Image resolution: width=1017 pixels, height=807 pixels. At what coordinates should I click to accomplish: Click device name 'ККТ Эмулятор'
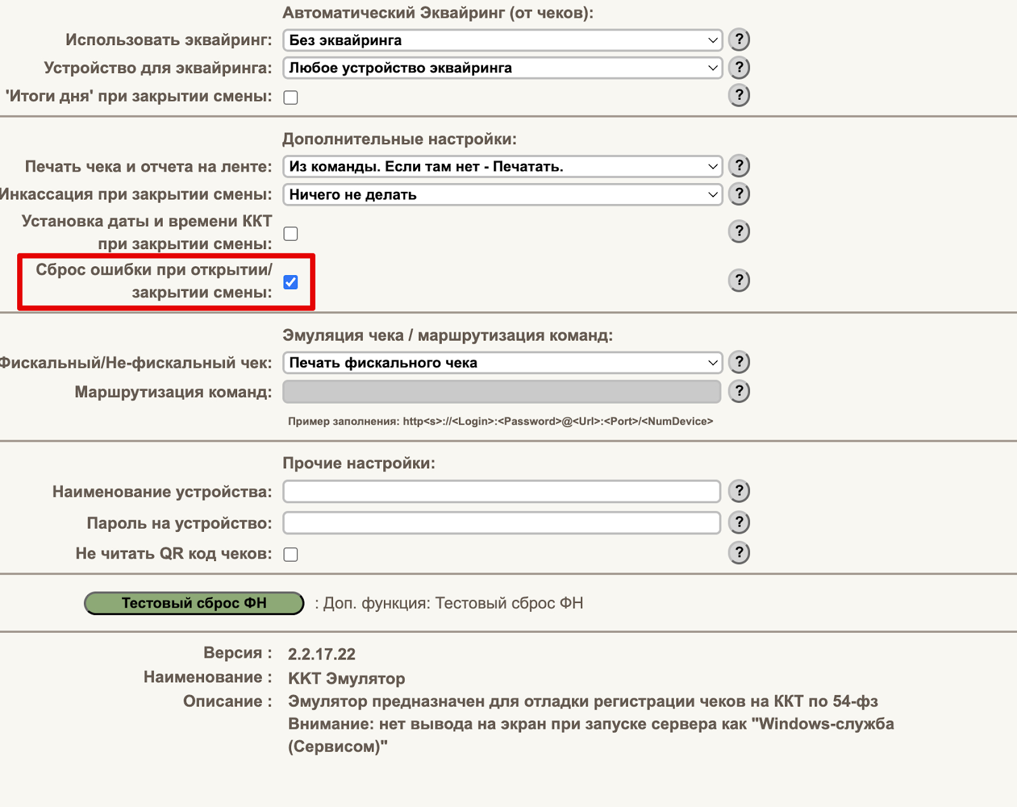(346, 679)
